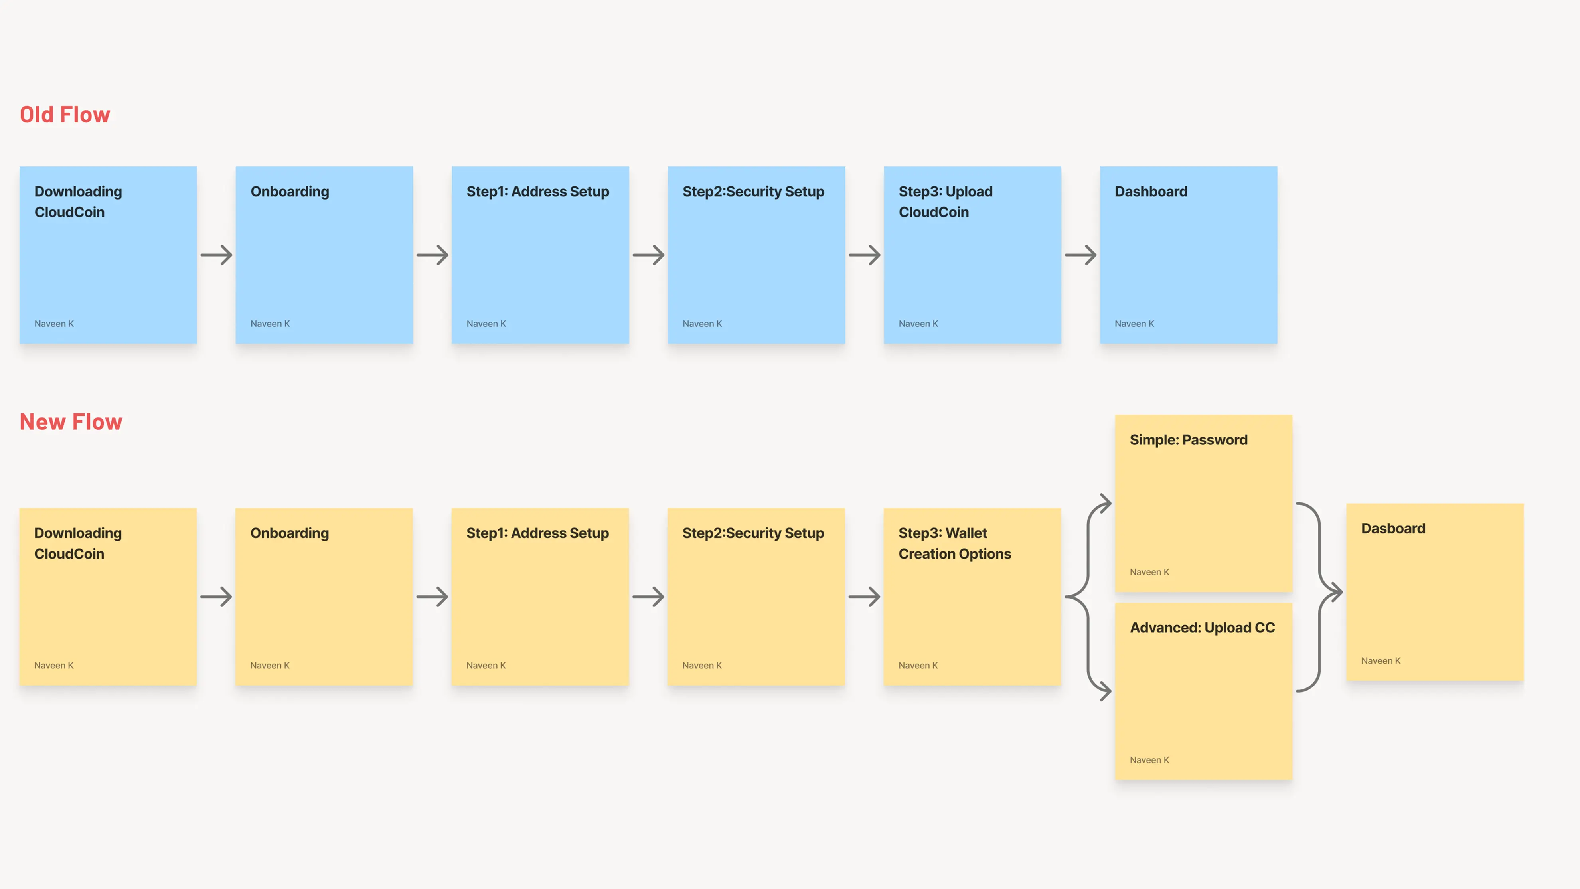Click the blue Step2:Security Setup note
The width and height of the screenshot is (1580, 889).
pos(756,255)
